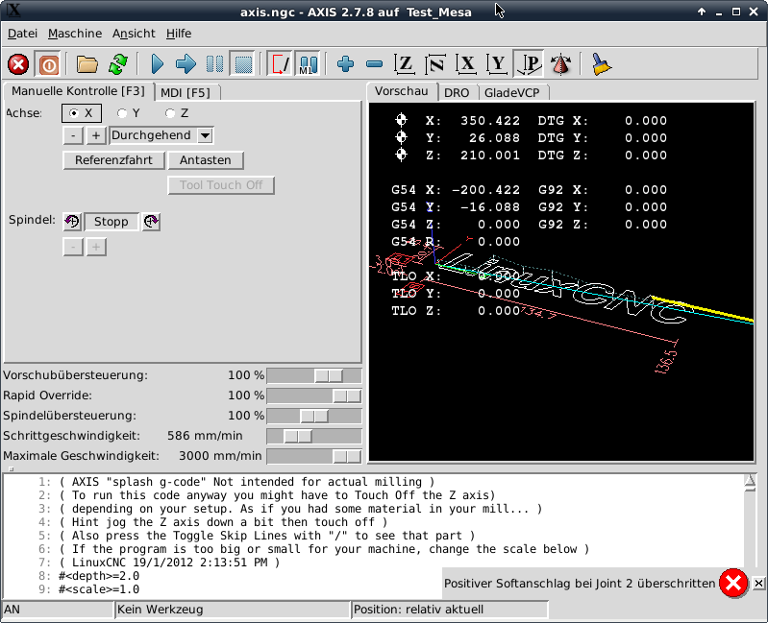Dismiss the soft limit error with red X
The width and height of the screenshot is (768, 623).
[x=733, y=583]
